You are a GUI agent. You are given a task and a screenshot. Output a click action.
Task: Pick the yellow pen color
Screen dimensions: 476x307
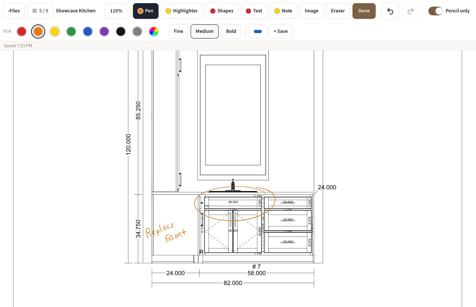point(55,31)
